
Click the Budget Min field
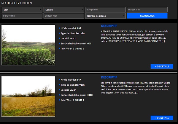[x=105, y=10]
